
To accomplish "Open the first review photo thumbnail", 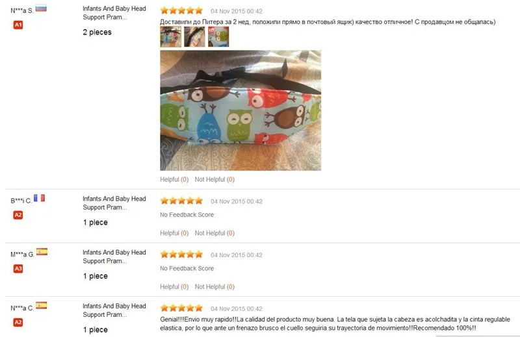I will pyautogui.click(x=171, y=36).
